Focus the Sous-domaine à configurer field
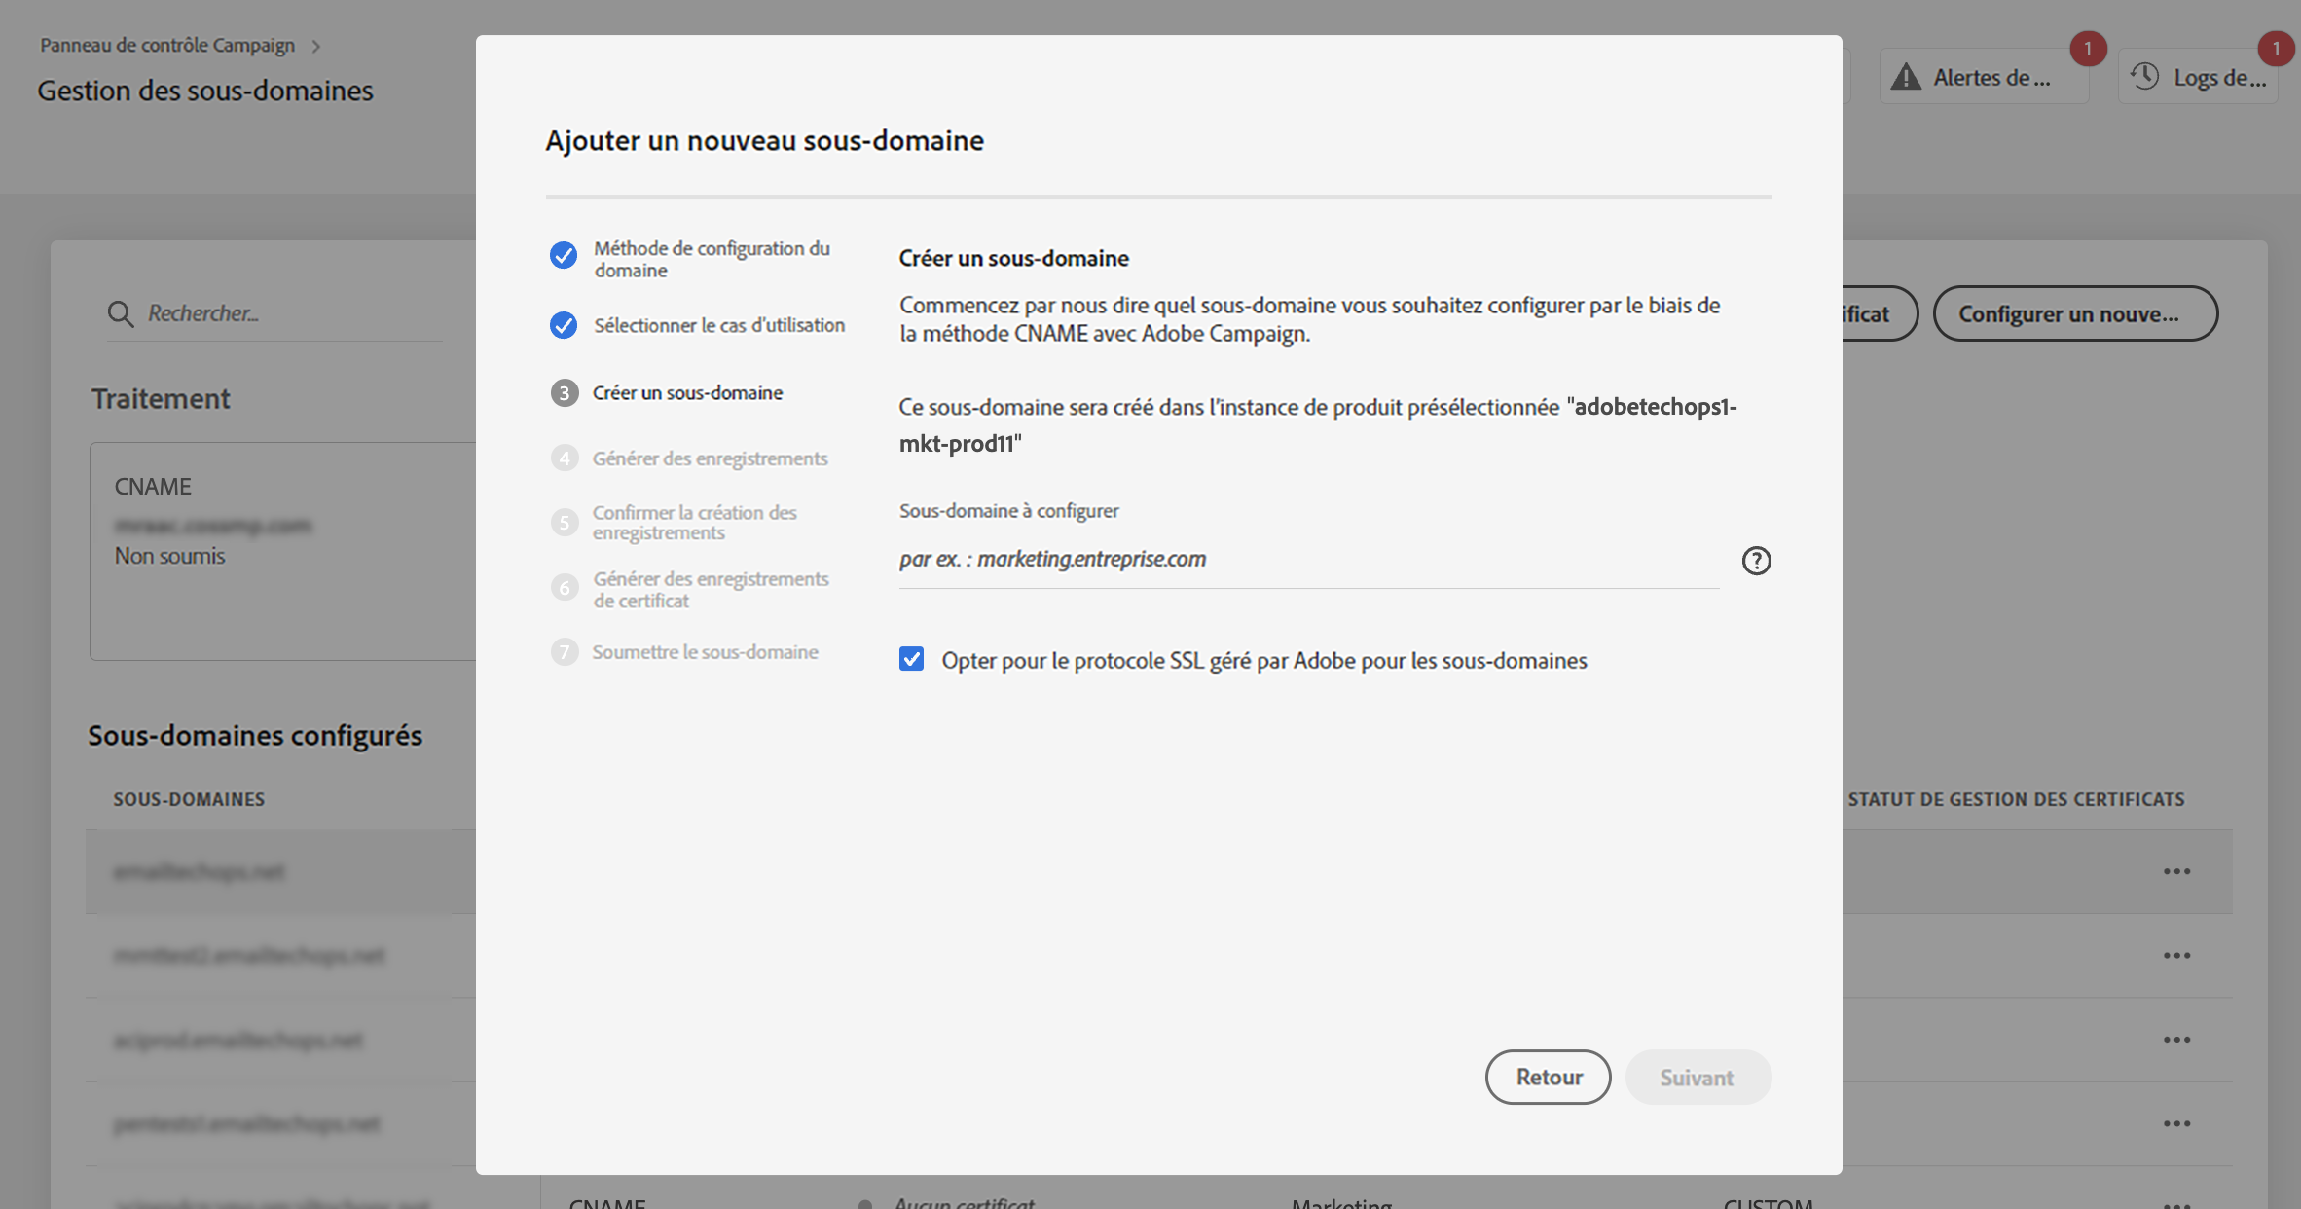The height and width of the screenshot is (1209, 2301). (1308, 560)
